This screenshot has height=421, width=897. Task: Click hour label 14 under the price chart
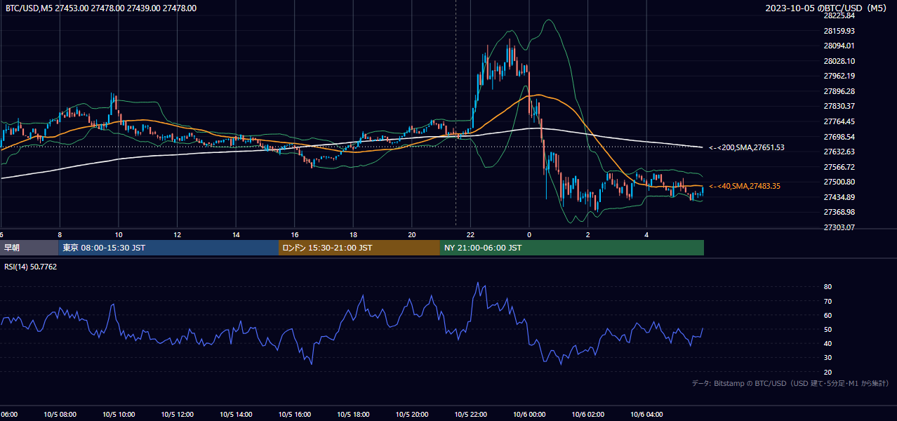point(236,235)
